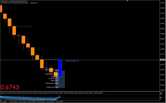Select the large blue bullish candle

click(x=60, y=68)
